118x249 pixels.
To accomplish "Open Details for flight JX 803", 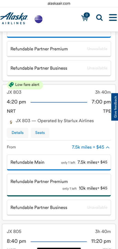I will click(18, 133).
